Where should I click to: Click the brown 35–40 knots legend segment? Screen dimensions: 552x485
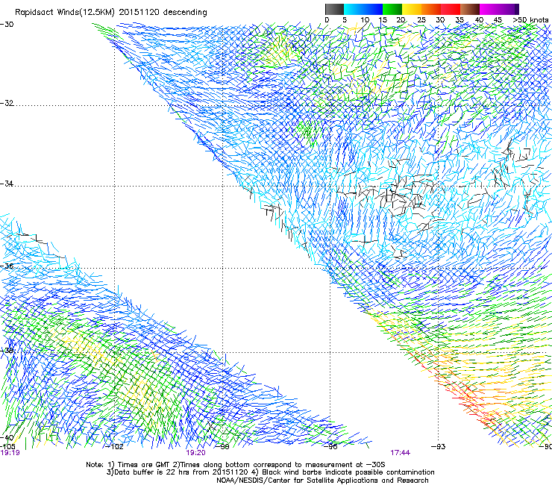(x=470, y=9)
